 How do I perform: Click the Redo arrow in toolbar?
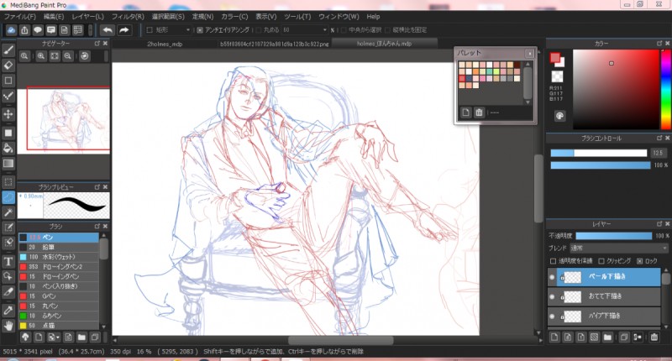123,30
